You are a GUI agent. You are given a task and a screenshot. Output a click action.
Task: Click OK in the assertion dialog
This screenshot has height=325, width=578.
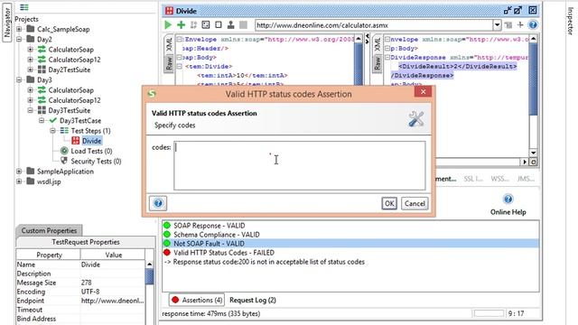pyautogui.click(x=389, y=203)
